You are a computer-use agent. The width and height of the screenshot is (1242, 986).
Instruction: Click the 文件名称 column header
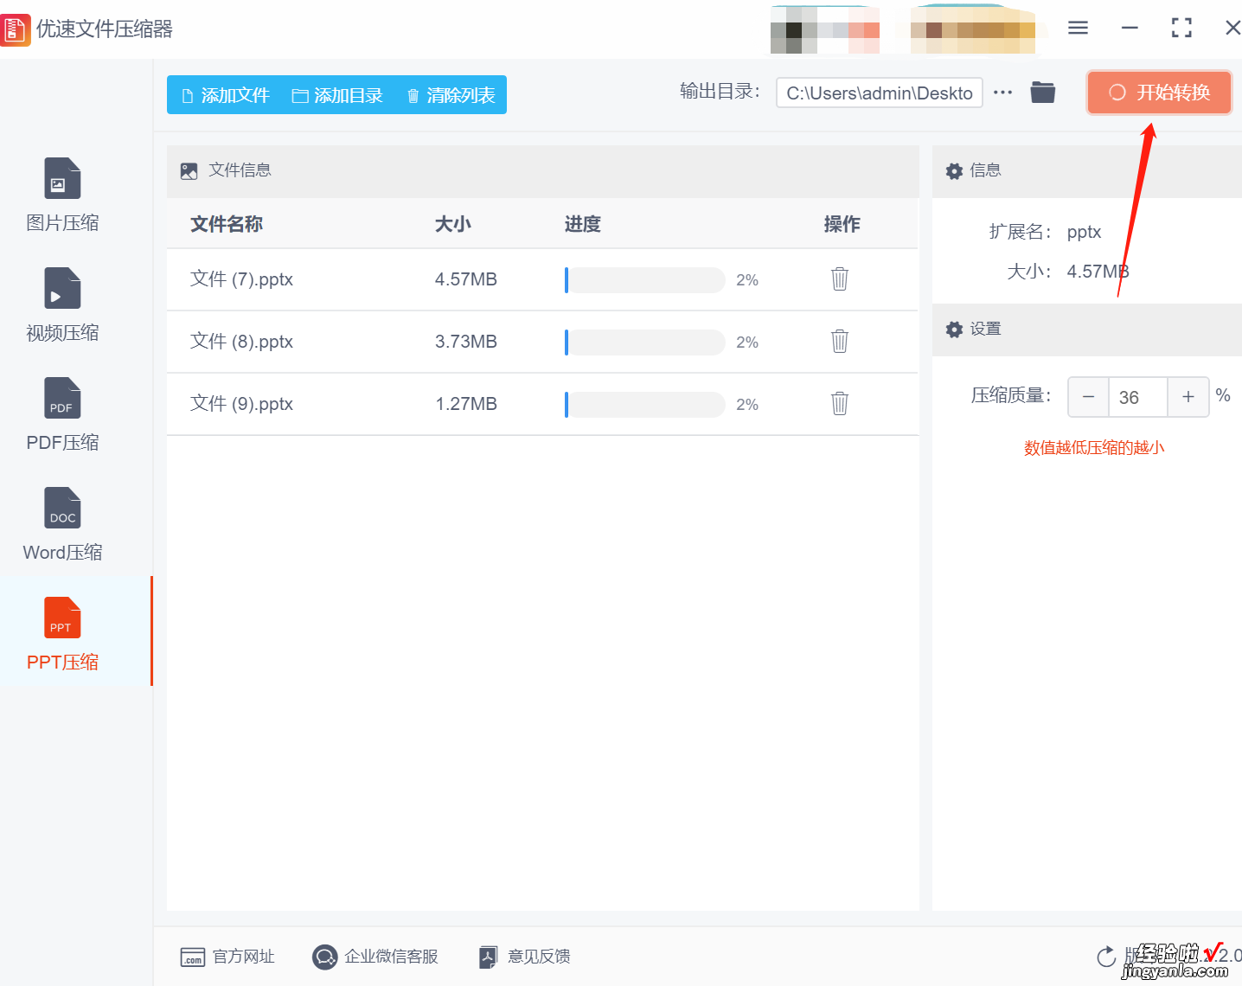(x=227, y=224)
